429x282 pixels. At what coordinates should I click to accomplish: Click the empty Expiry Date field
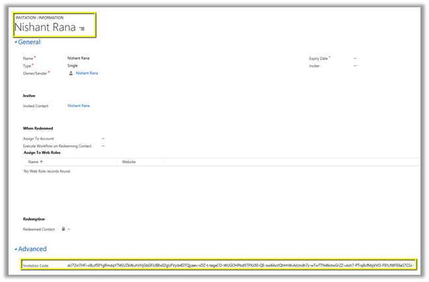coord(355,58)
